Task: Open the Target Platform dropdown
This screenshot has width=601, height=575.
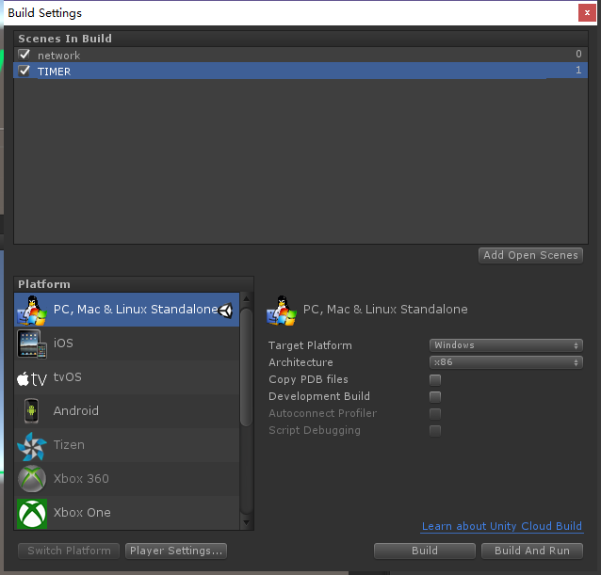Action: (x=506, y=345)
